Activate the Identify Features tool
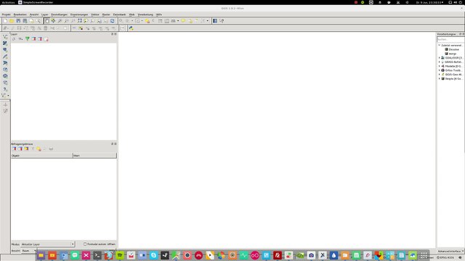Viewport: 465px width, 261px height. pos(121,21)
